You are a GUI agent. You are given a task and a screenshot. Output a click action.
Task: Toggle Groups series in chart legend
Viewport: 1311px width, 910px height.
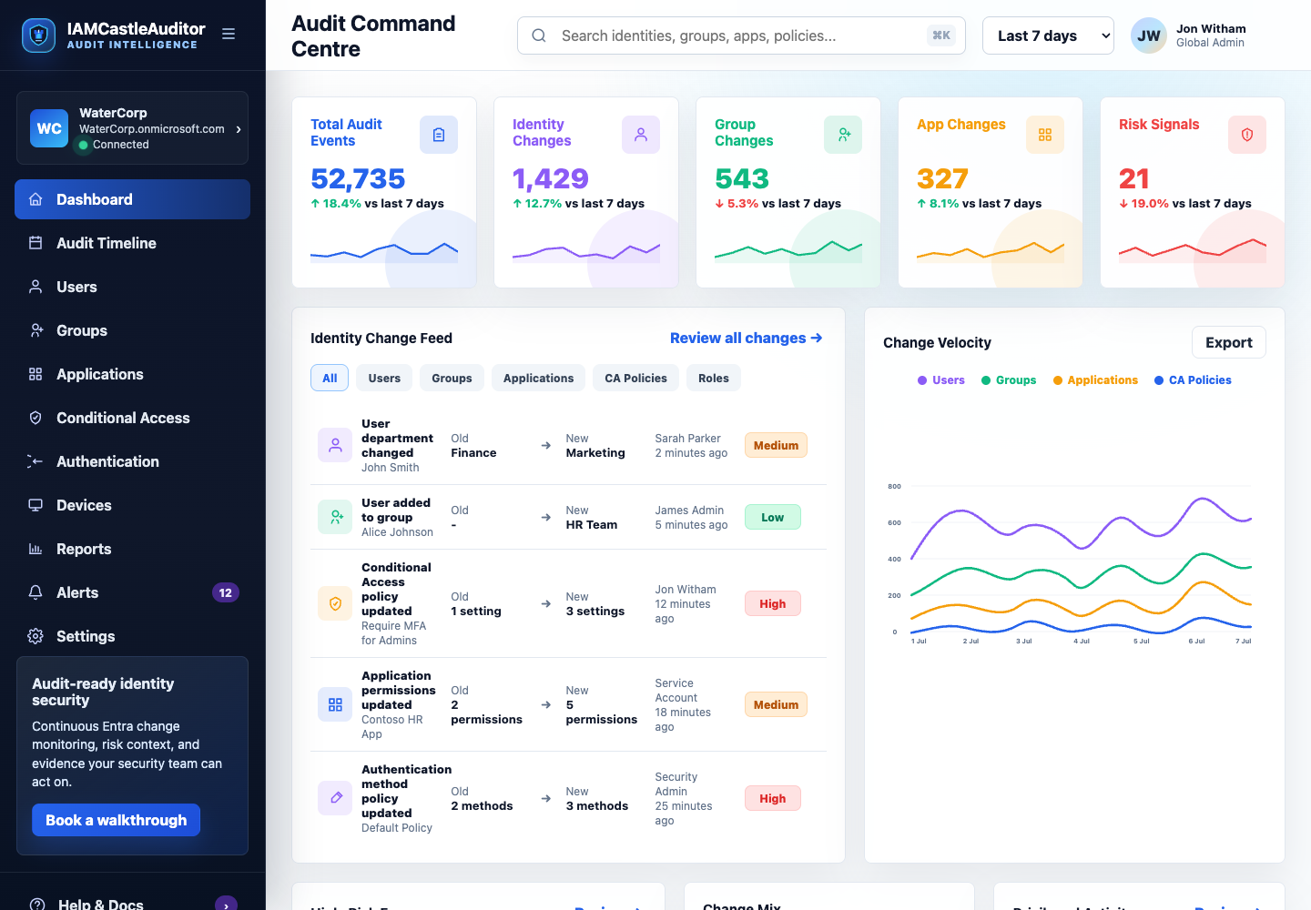point(1008,380)
